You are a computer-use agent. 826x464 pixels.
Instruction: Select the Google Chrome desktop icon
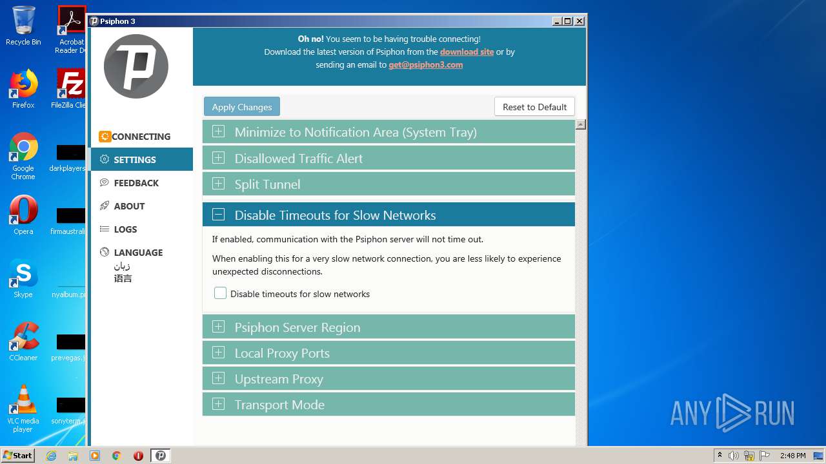tap(23, 156)
